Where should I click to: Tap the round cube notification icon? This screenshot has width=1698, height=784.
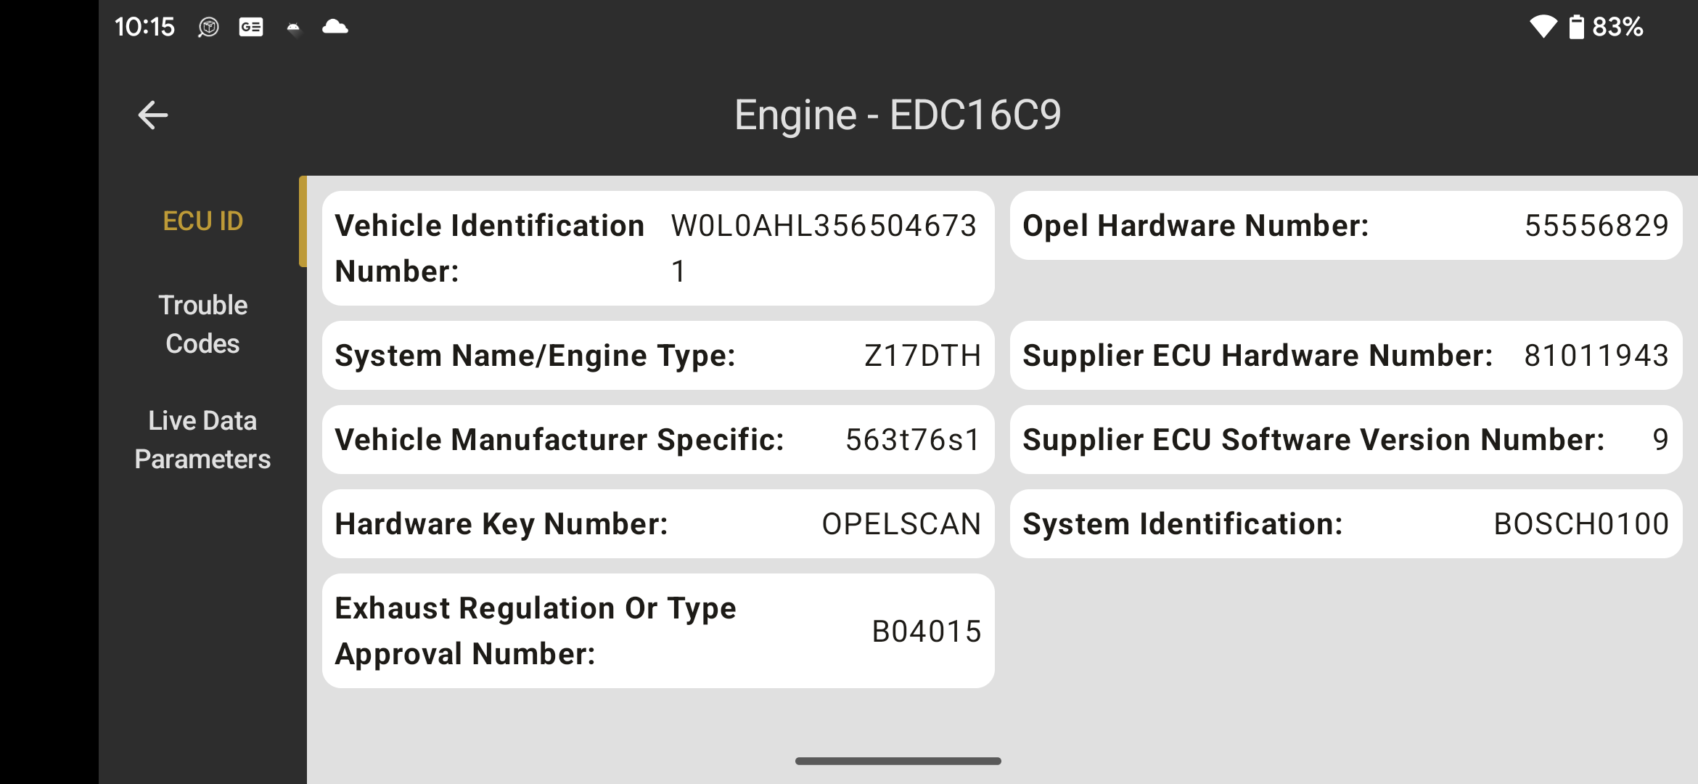(x=208, y=27)
